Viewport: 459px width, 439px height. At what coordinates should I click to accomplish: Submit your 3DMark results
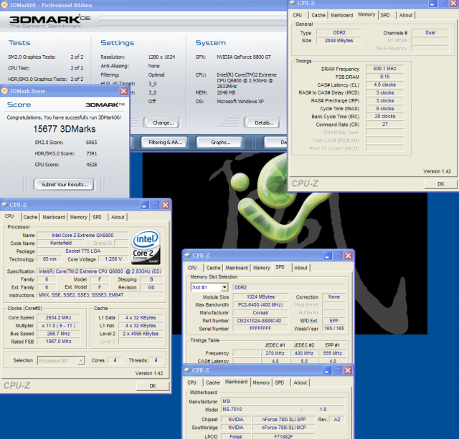click(64, 185)
